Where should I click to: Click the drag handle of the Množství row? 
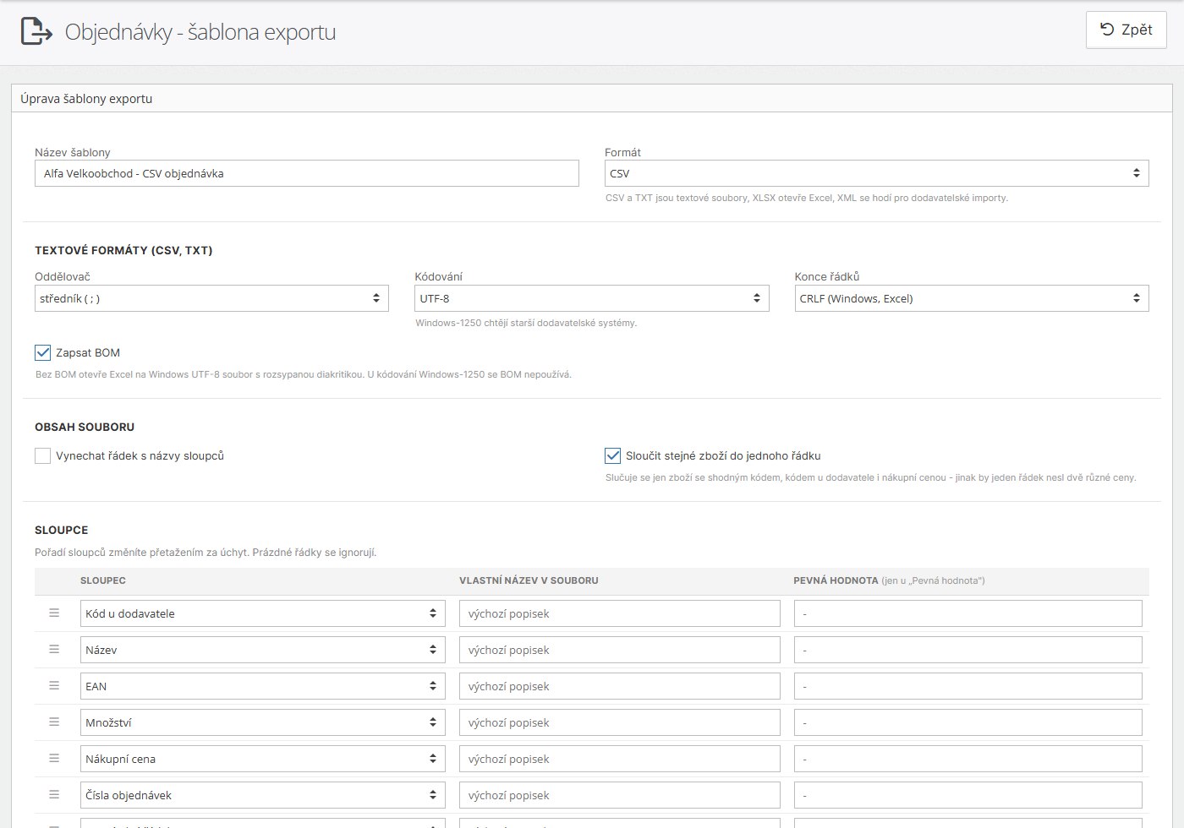54,722
